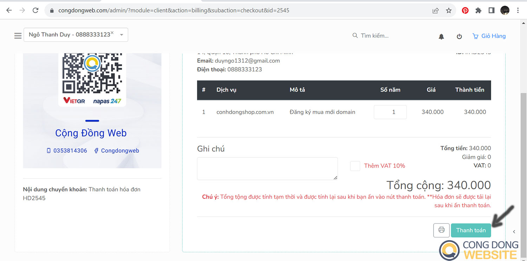527x261 pixels.
Task: Open Chrome three-dot menu
Action: click(518, 11)
